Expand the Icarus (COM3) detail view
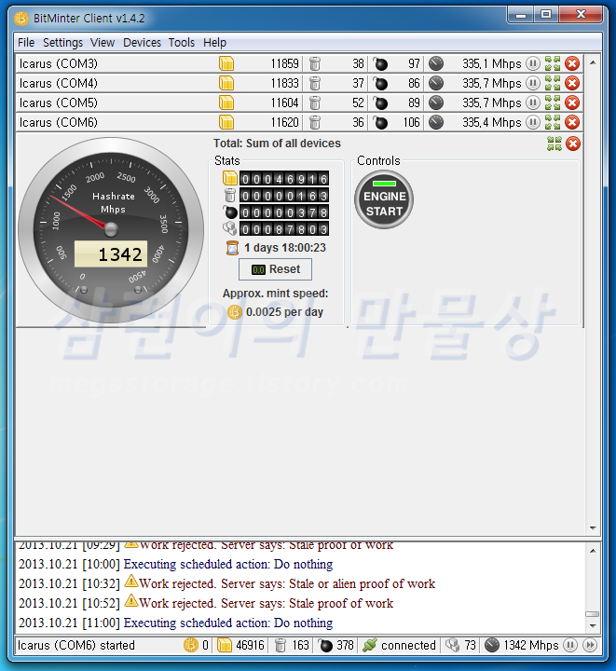This screenshot has height=671, width=616. coord(553,63)
